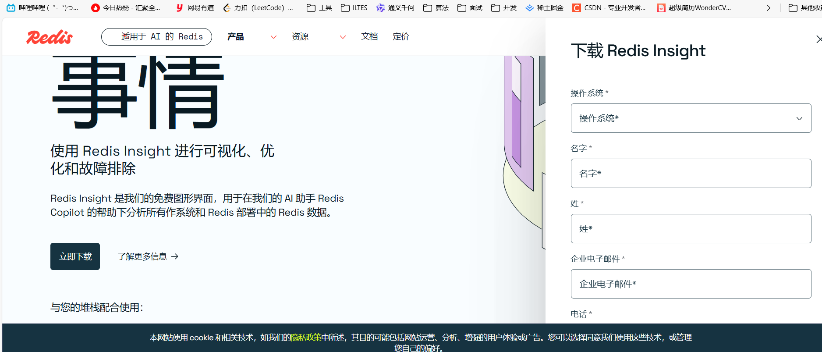This screenshot has width=822, height=352.
Task: Focus the 名字 input field
Action: [691, 174]
